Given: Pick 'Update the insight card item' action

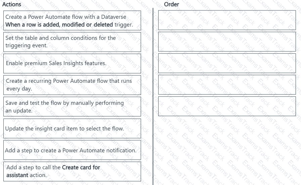Looking at the screenshot, I should click(72, 128).
